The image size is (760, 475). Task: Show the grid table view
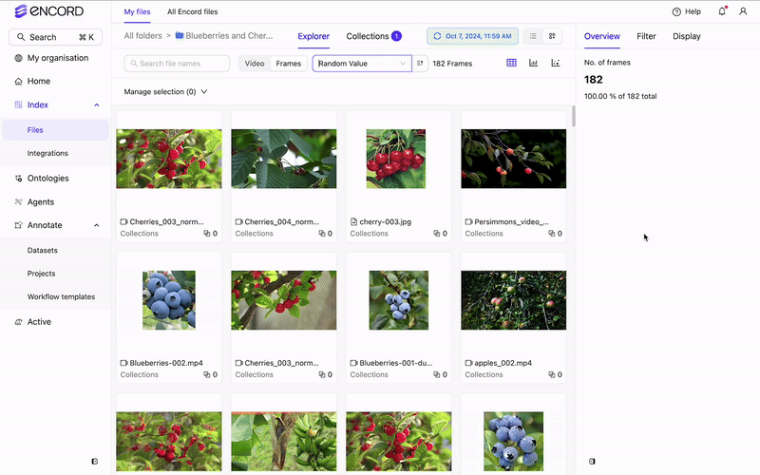coord(511,63)
